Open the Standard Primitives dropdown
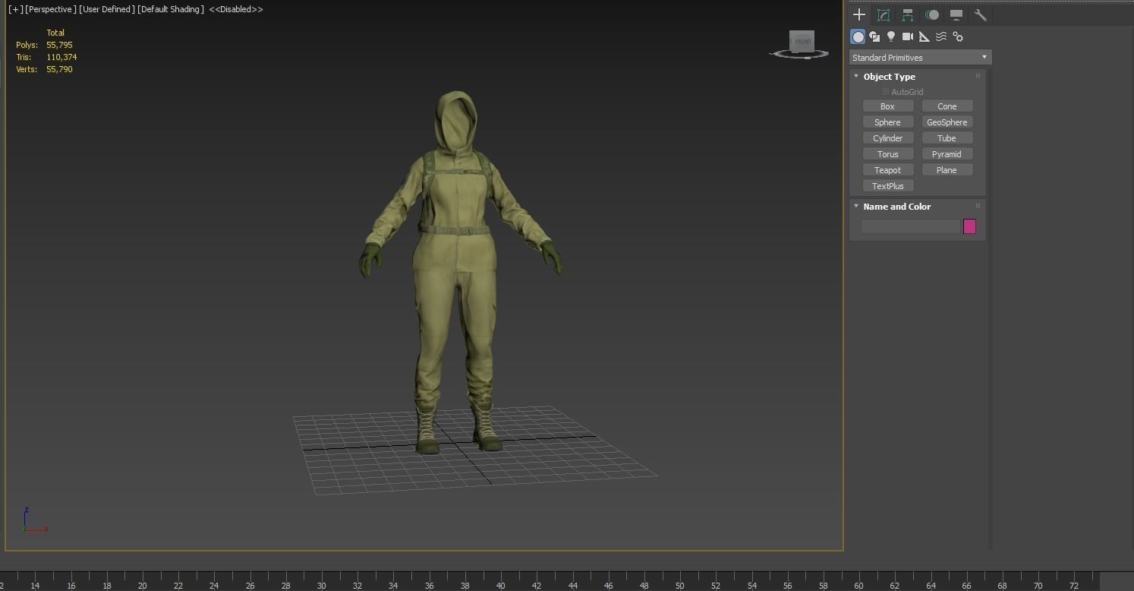This screenshot has width=1134, height=591. 920,58
